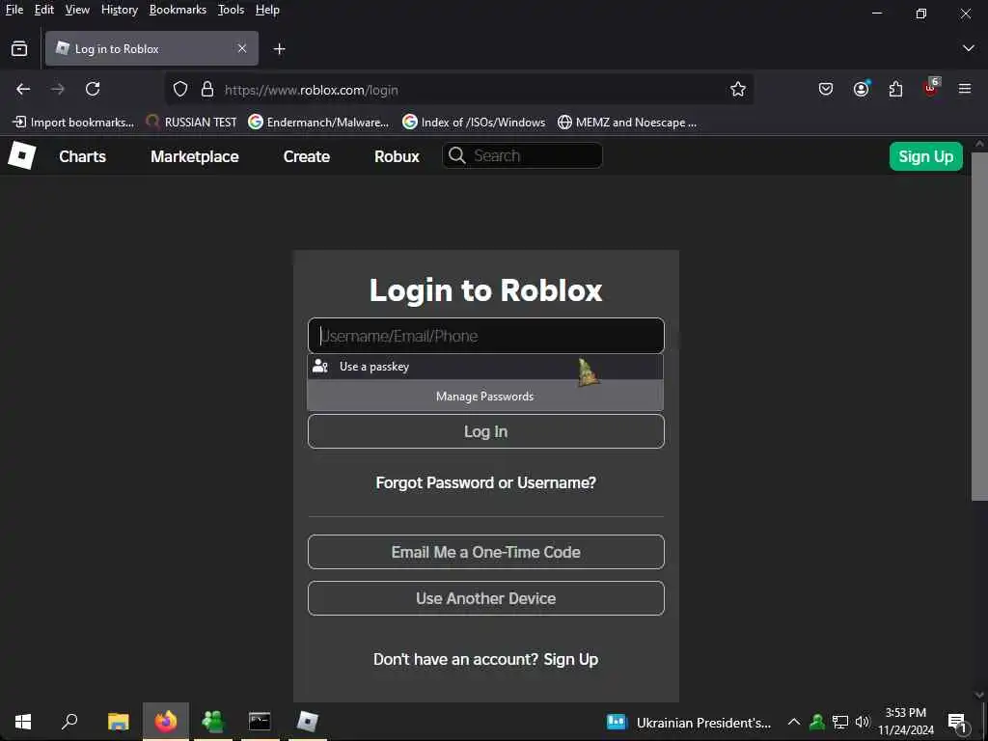This screenshot has height=741, width=988.
Task: Click the taskbar clock 3:53 PM
Action: pyautogui.click(x=906, y=722)
